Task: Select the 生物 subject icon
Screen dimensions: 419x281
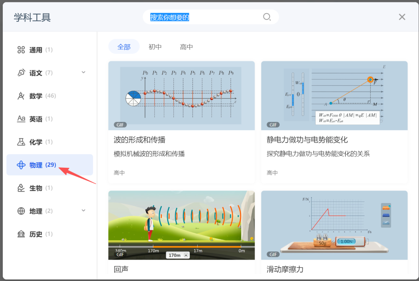Action: [22, 188]
